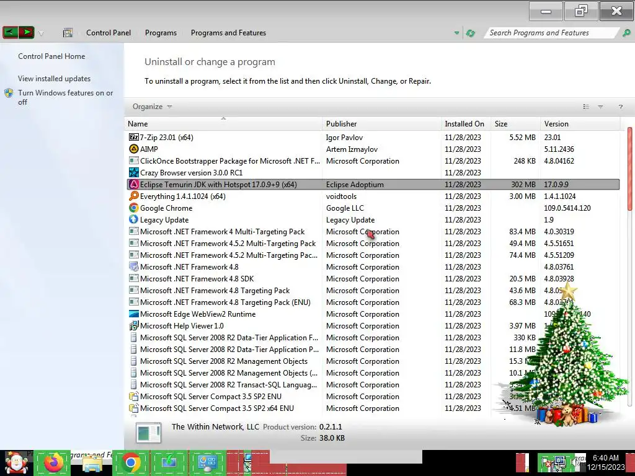Click the refresh icon in the address bar
The height and width of the screenshot is (476, 635).
(470, 33)
